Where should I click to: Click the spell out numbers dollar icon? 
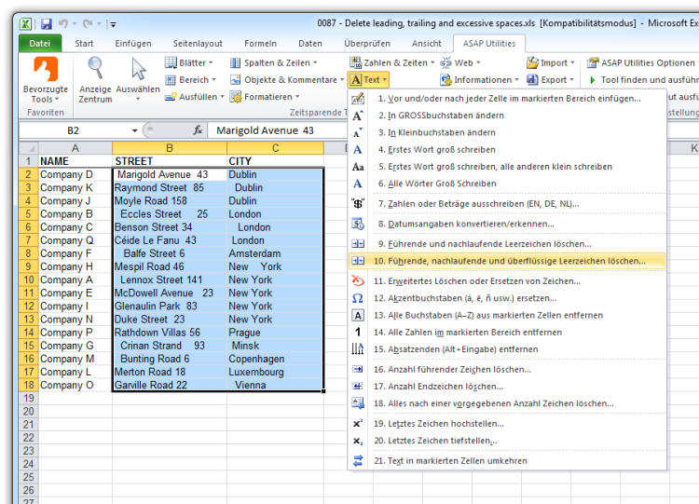pyautogui.click(x=358, y=204)
